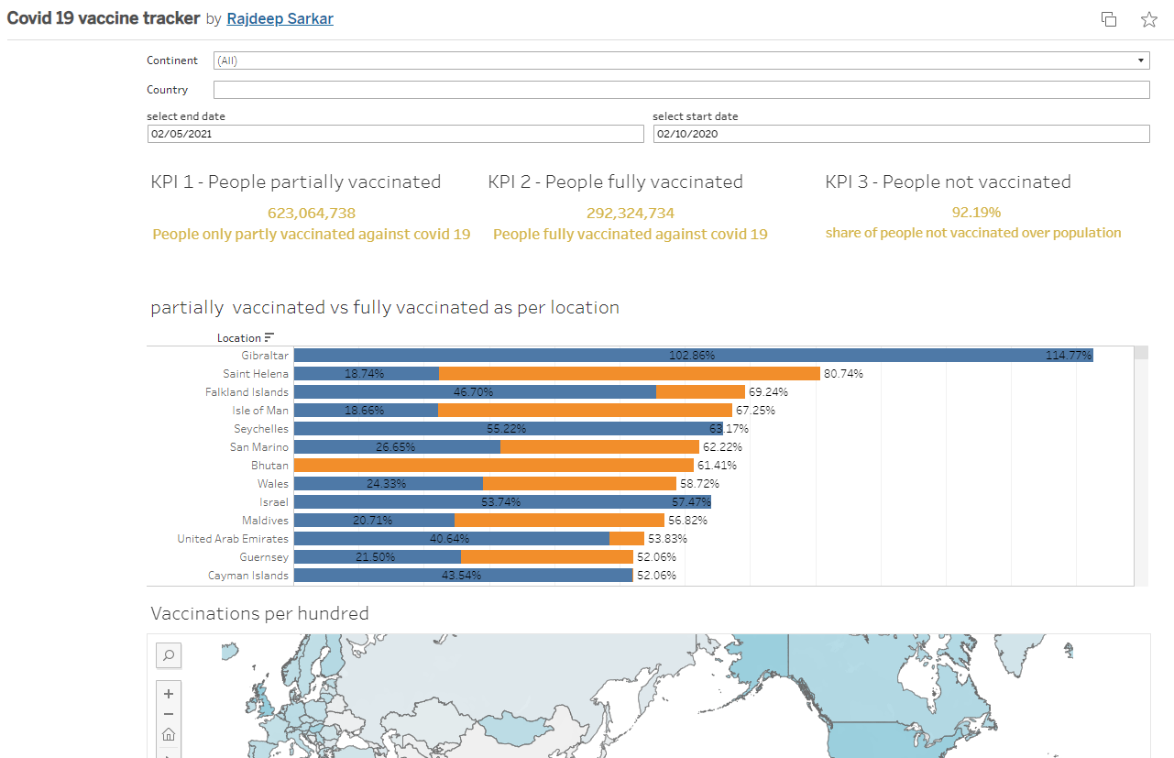Viewport: 1174px width, 758px height.
Task: Click the Location sort icon
Action: (x=269, y=337)
